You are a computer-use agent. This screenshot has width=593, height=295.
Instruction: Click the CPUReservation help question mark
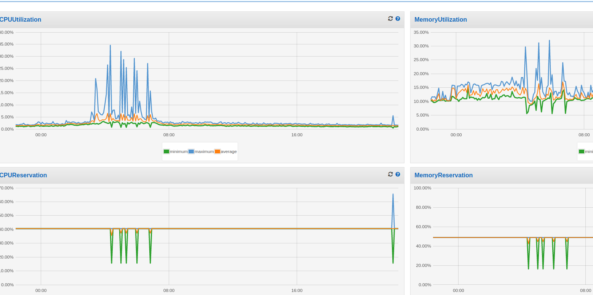click(398, 174)
